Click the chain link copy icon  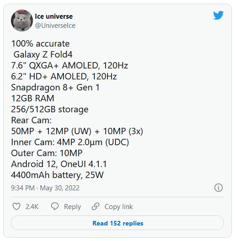(x=96, y=206)
